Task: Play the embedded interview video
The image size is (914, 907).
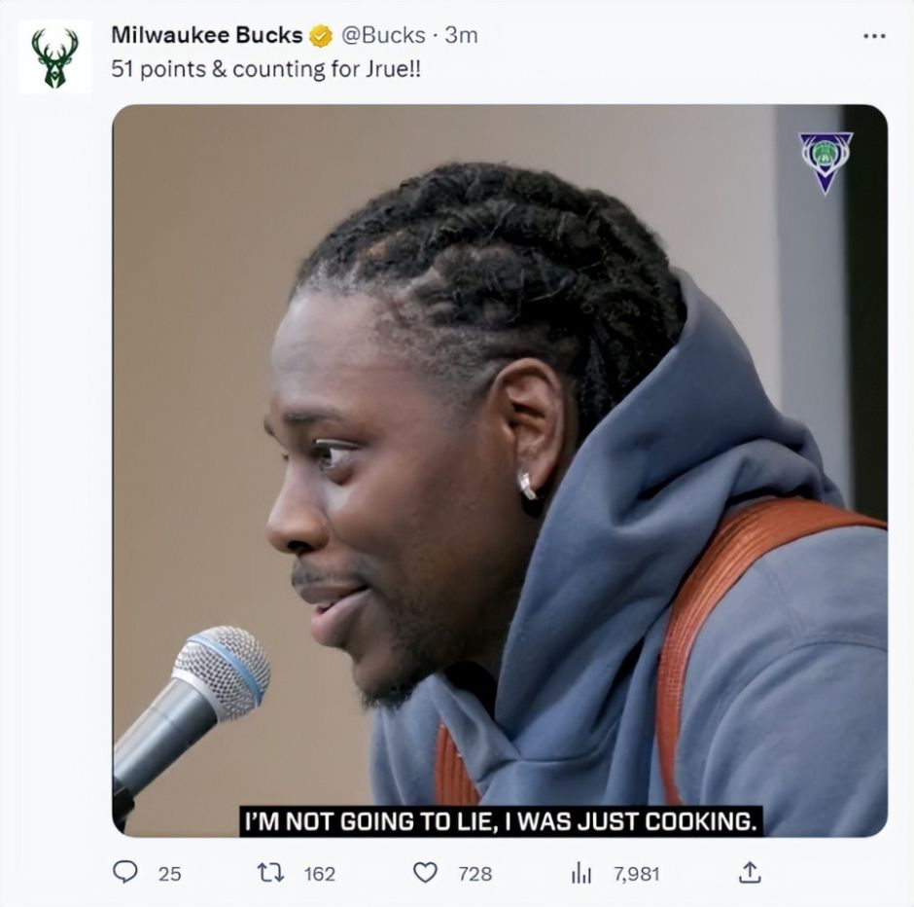Action: click(x=500, y=470)
